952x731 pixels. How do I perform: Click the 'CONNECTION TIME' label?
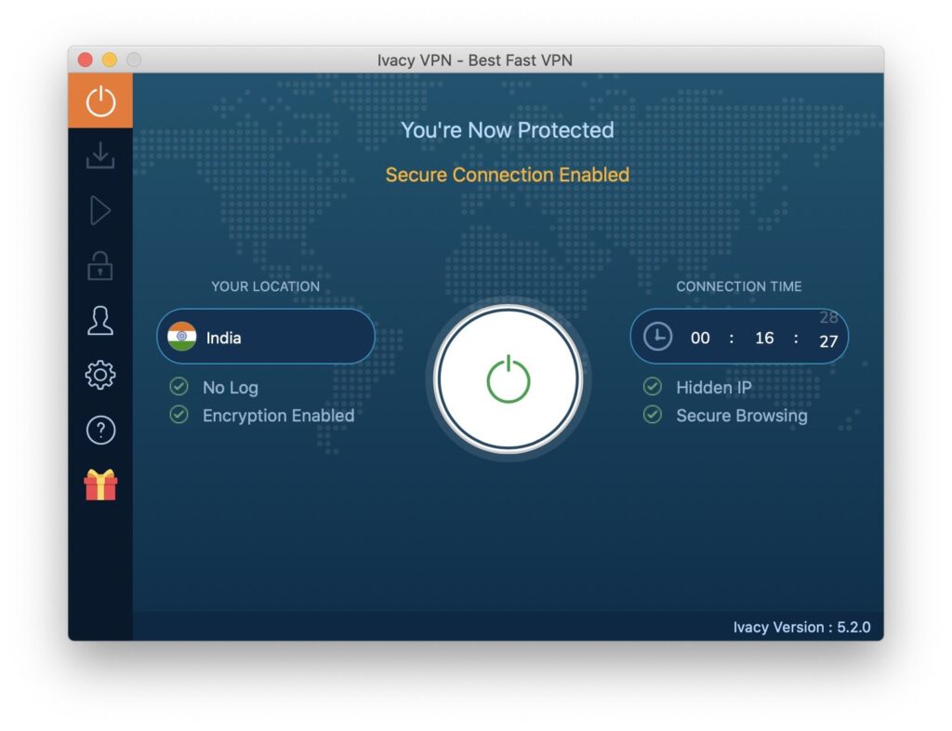pyautogui.click(x=739, y=286)
